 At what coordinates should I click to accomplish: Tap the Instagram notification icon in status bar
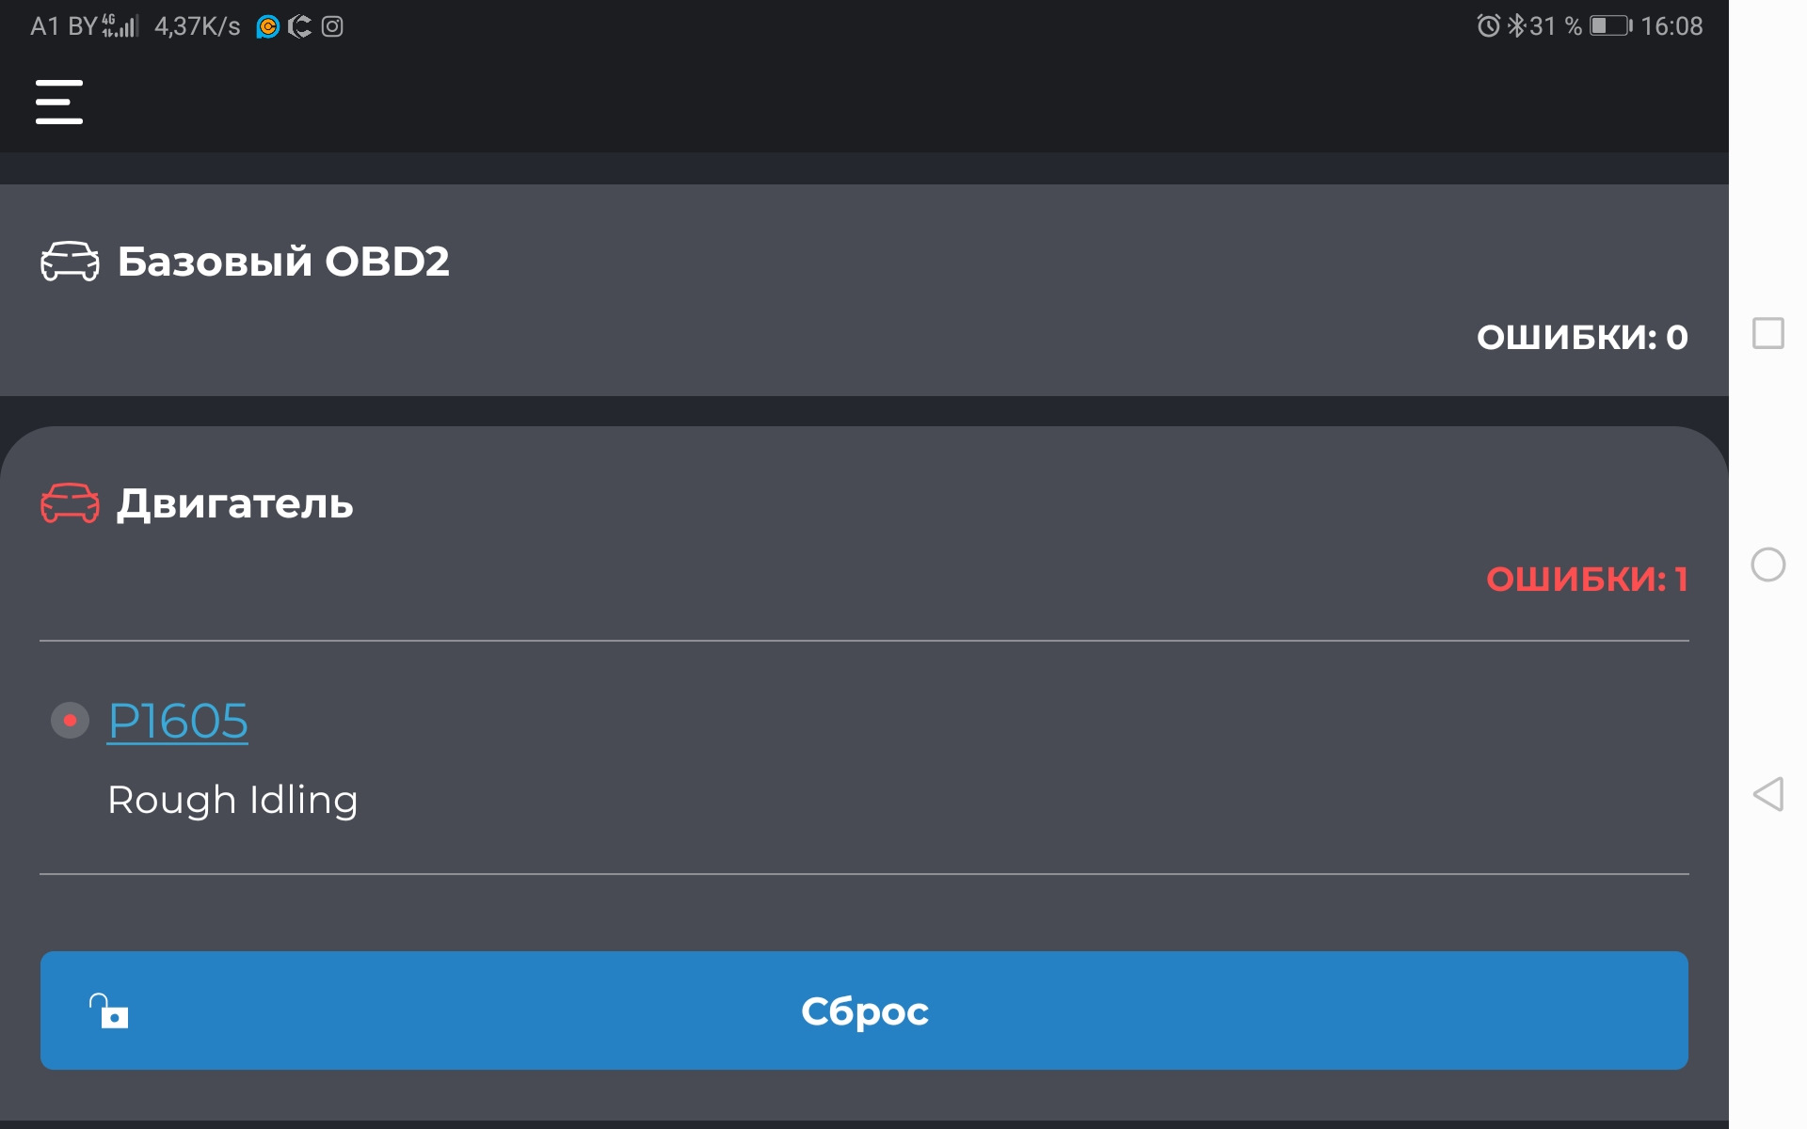[332, 26]
